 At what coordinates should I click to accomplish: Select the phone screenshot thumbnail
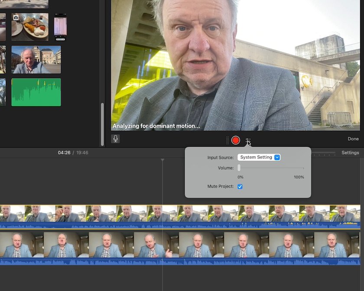click(x=60, y=27)
